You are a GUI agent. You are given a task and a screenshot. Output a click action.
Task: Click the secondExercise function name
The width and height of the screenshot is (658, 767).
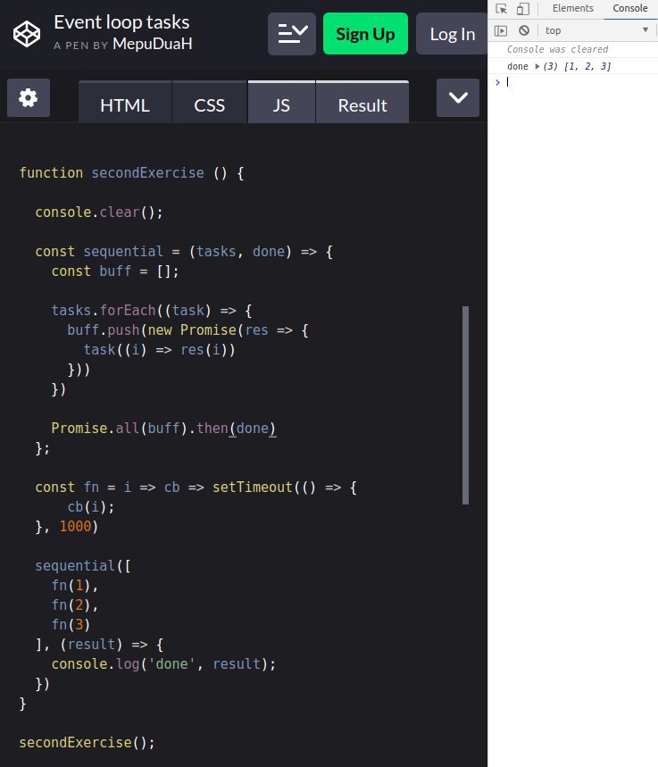coord(147,172)
